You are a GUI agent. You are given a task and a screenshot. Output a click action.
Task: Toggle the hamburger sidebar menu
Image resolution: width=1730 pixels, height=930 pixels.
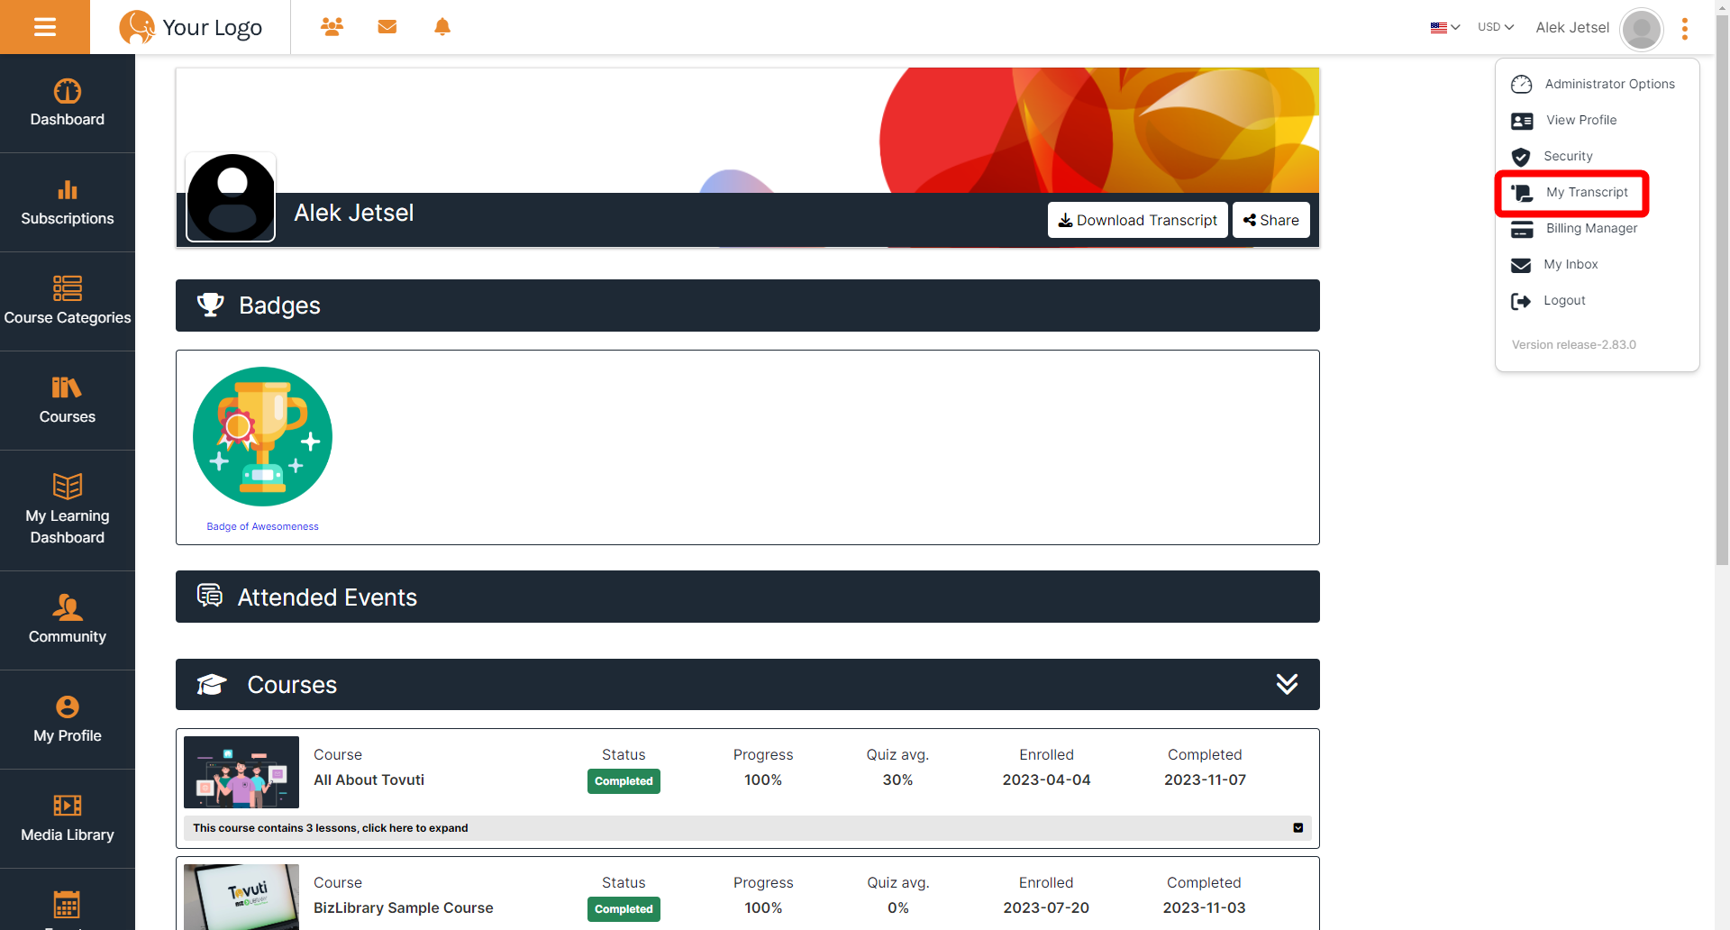45,27
